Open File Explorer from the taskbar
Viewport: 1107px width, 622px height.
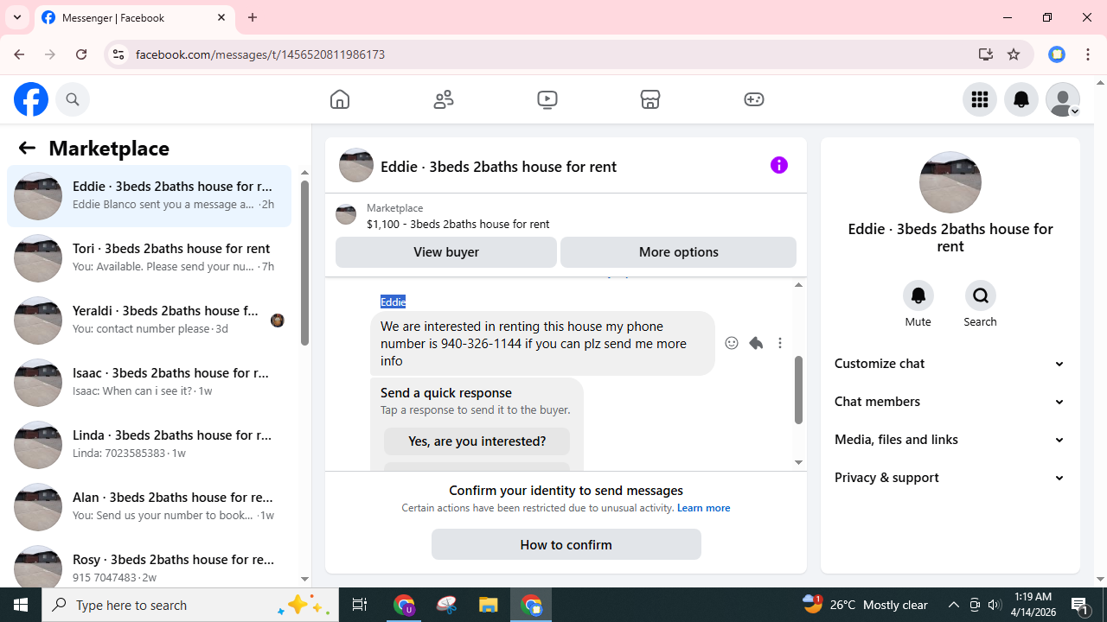(489, 605)
